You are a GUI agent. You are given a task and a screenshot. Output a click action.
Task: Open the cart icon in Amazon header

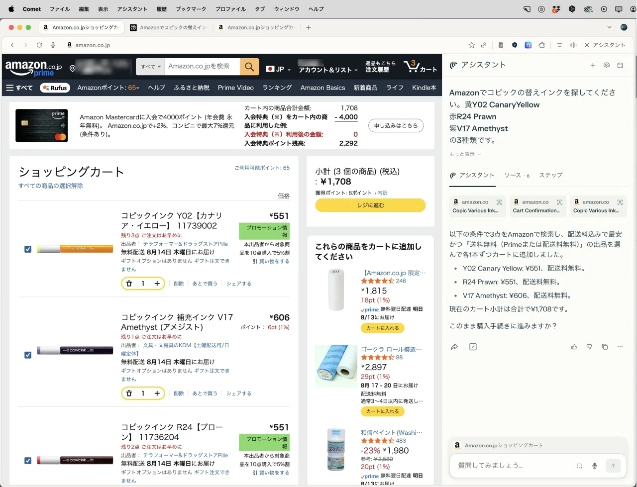click(x=421, y=67)
